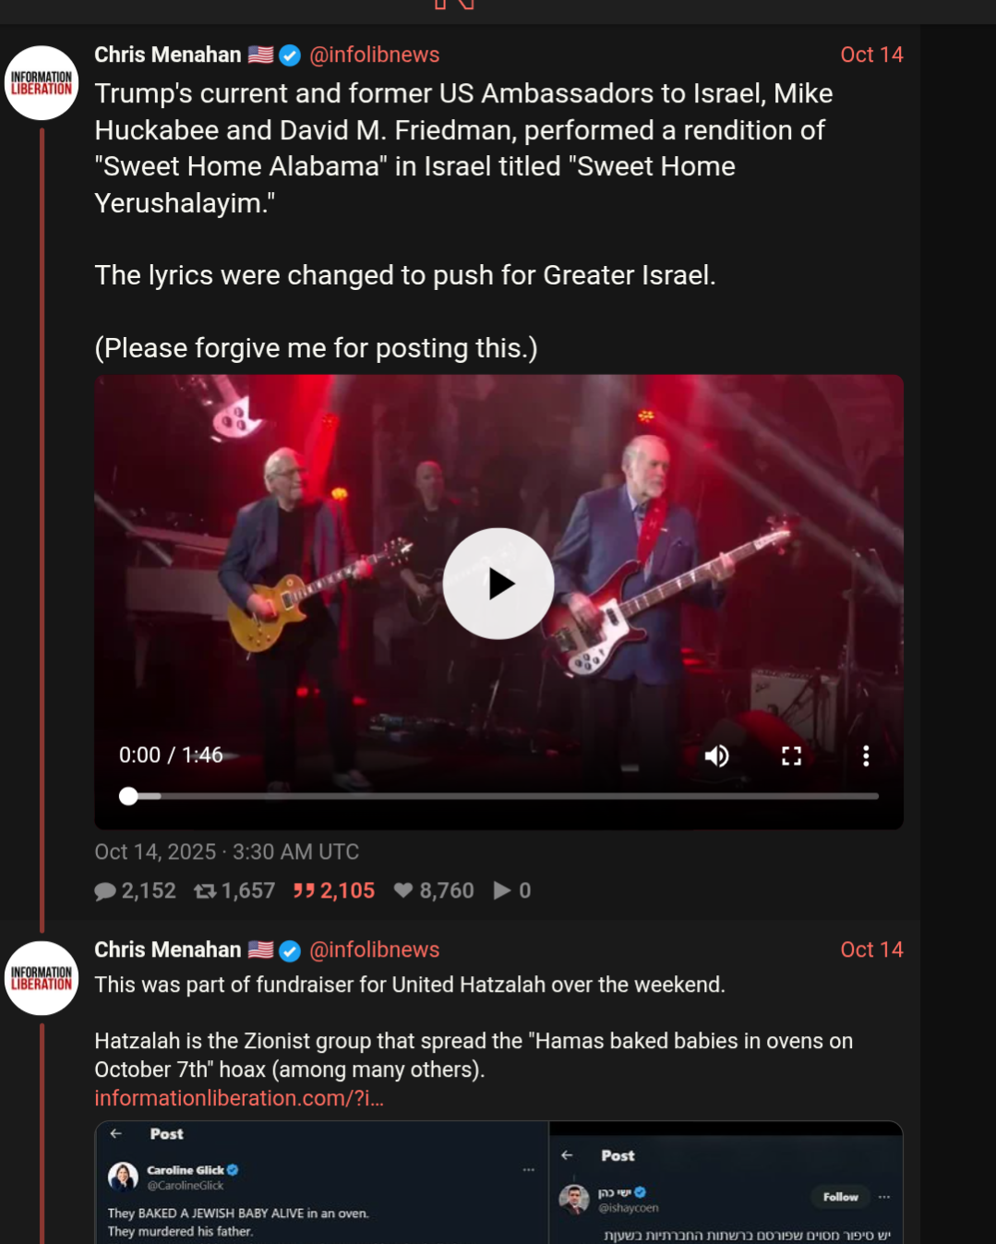
Task: Click the retweet icon showing 1,657
Action: click(205, 891)
